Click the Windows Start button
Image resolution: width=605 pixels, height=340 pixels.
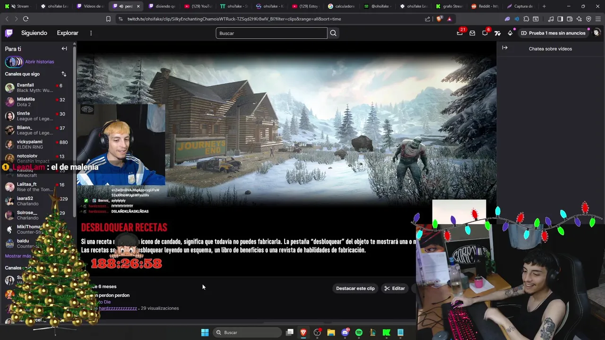click(x=205, y=332)
